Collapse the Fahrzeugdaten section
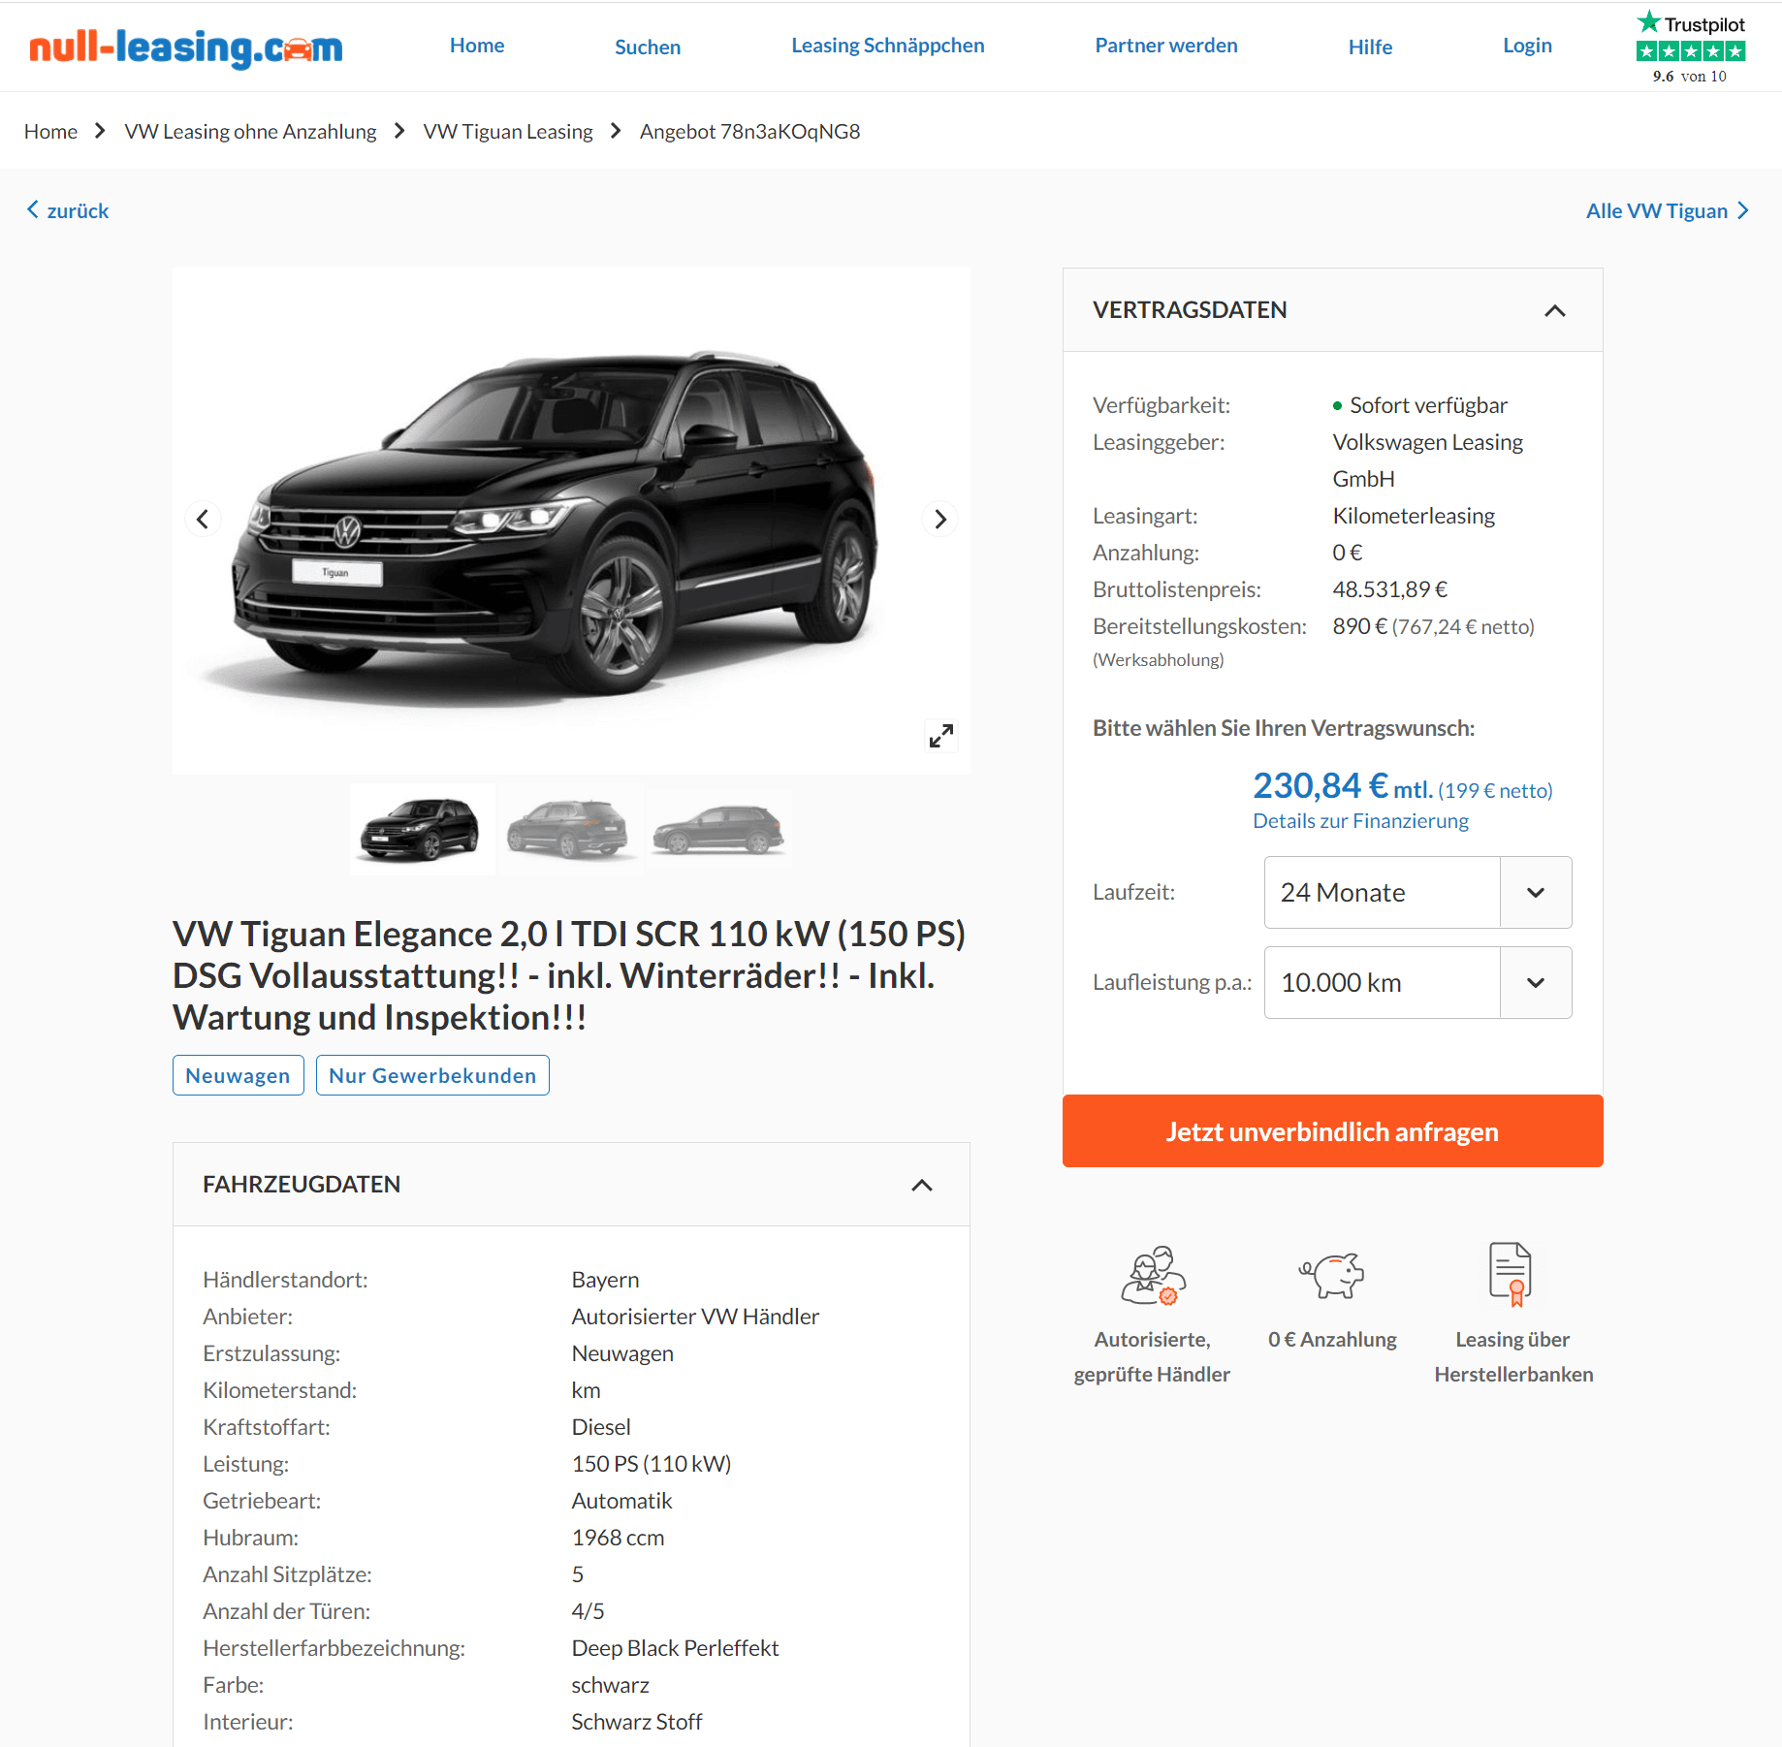Viewport: 1782px width, 1747px height. coord(921,1185)
